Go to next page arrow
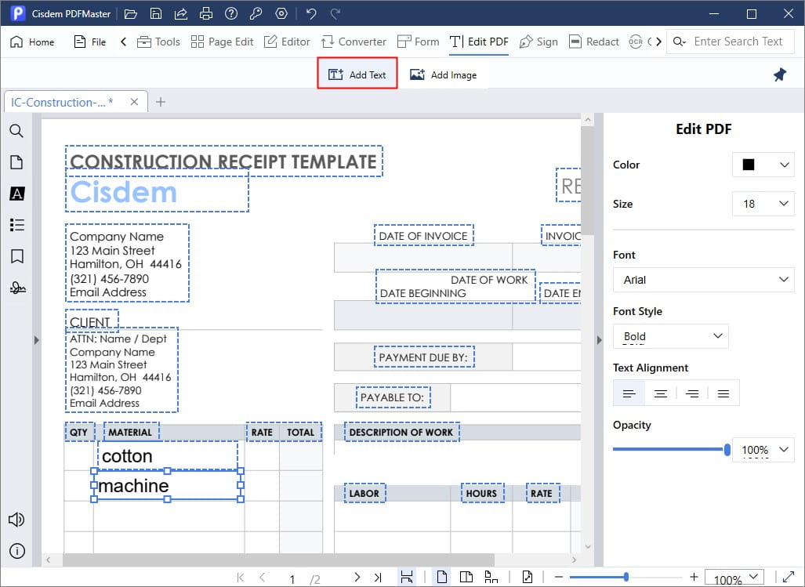Screen dimensions: 805x587 [x=357, y=578]
